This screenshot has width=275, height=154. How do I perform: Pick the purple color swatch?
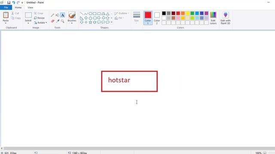(x=206, y=13)
